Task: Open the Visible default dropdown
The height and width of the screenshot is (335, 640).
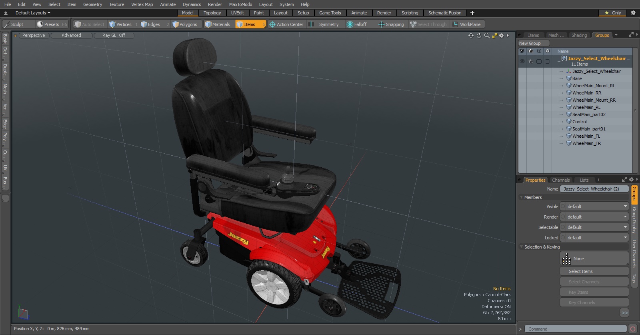Action: tap(594, 207)
